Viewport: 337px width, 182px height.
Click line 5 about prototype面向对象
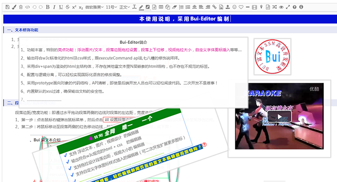tap(119, 83)
